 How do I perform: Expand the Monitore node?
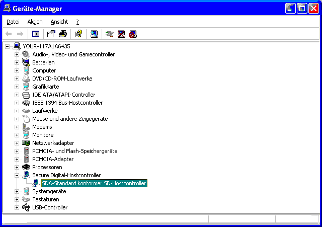tap(17, 135)
